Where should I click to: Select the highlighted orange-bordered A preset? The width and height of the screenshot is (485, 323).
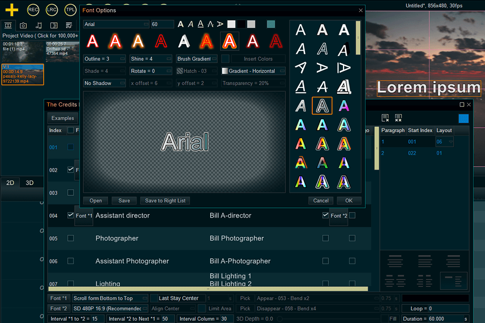(229, 41)
